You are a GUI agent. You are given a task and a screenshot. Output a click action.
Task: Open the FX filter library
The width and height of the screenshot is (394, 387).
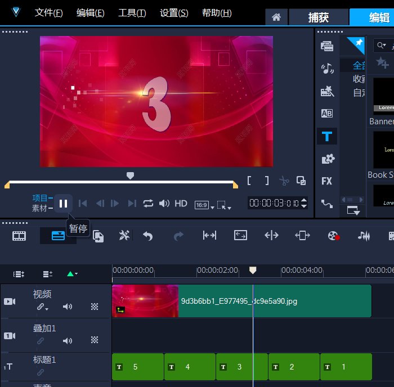point(326,181)
